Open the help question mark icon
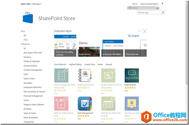 (x=162, y=4)
